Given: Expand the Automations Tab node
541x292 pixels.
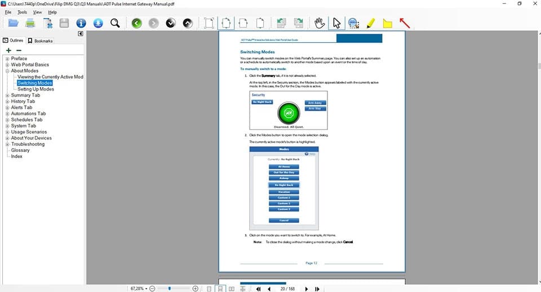Looking at the screenshot, I should (7, 114).
